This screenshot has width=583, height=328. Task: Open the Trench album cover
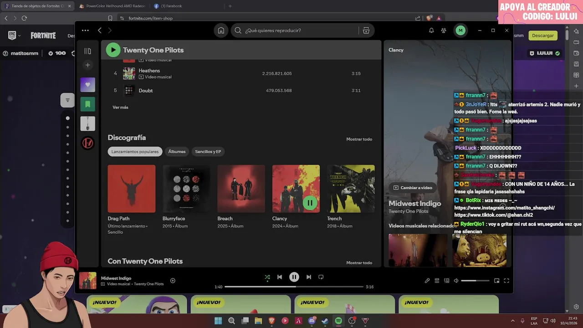click(x=351, y=189)
